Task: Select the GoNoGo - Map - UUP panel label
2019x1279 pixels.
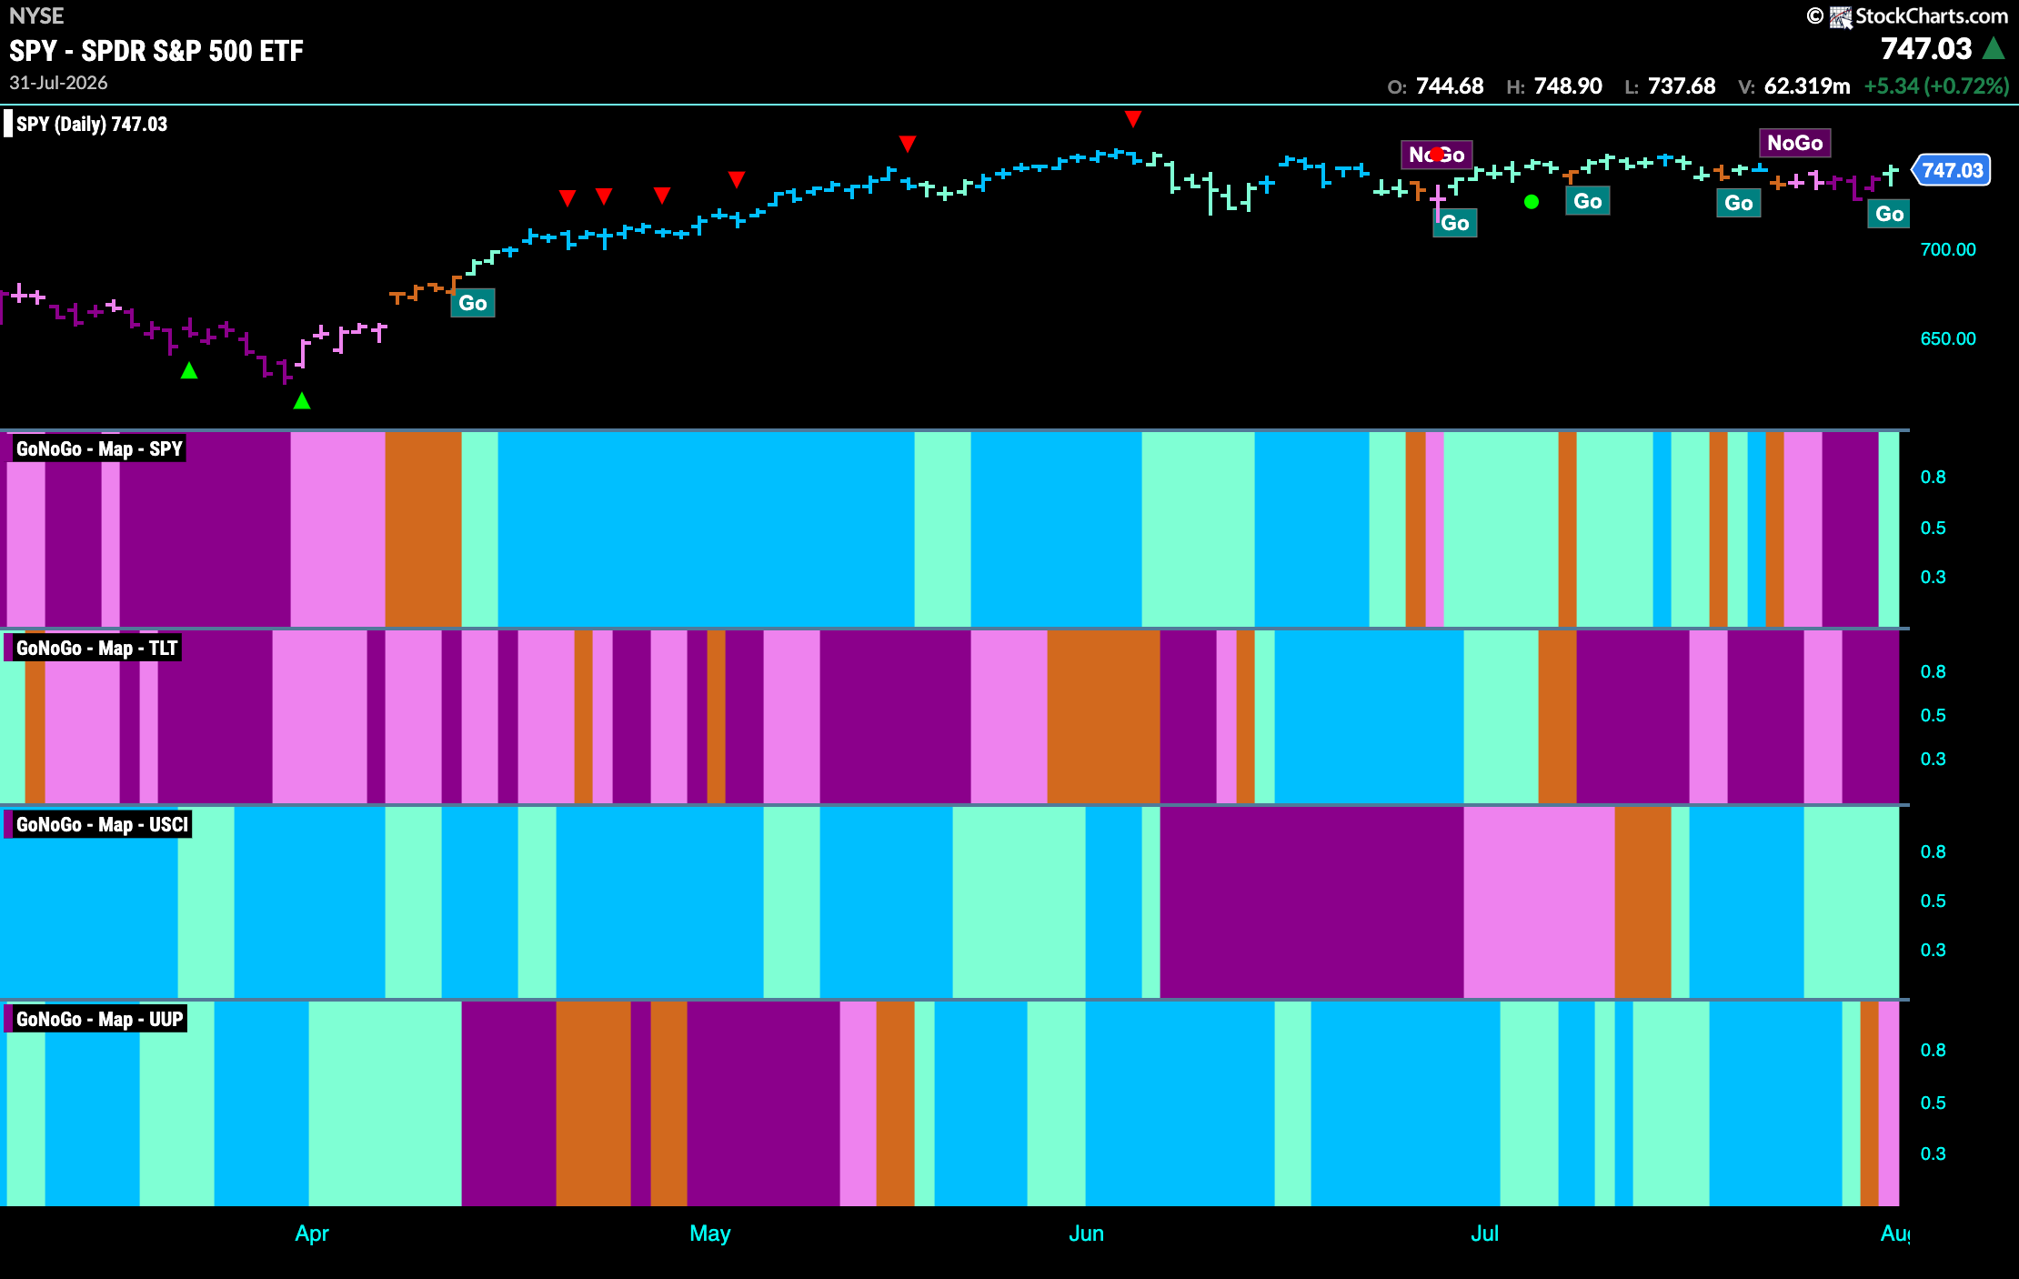Action: (99, 1019)
